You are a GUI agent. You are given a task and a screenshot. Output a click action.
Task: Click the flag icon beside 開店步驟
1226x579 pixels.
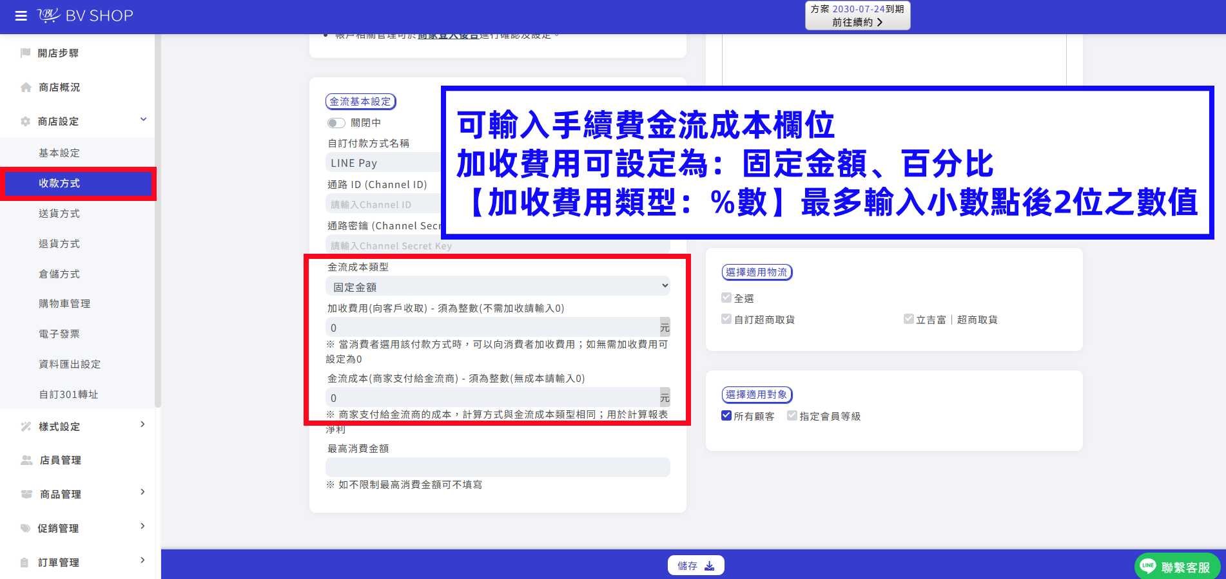[x=25, y=53]
